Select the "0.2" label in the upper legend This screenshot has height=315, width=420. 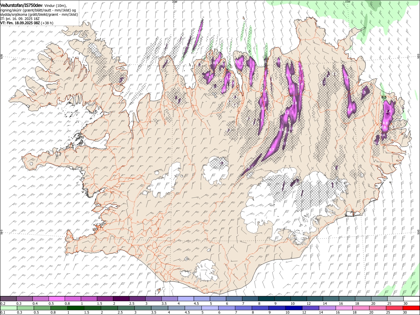(3, 304)
